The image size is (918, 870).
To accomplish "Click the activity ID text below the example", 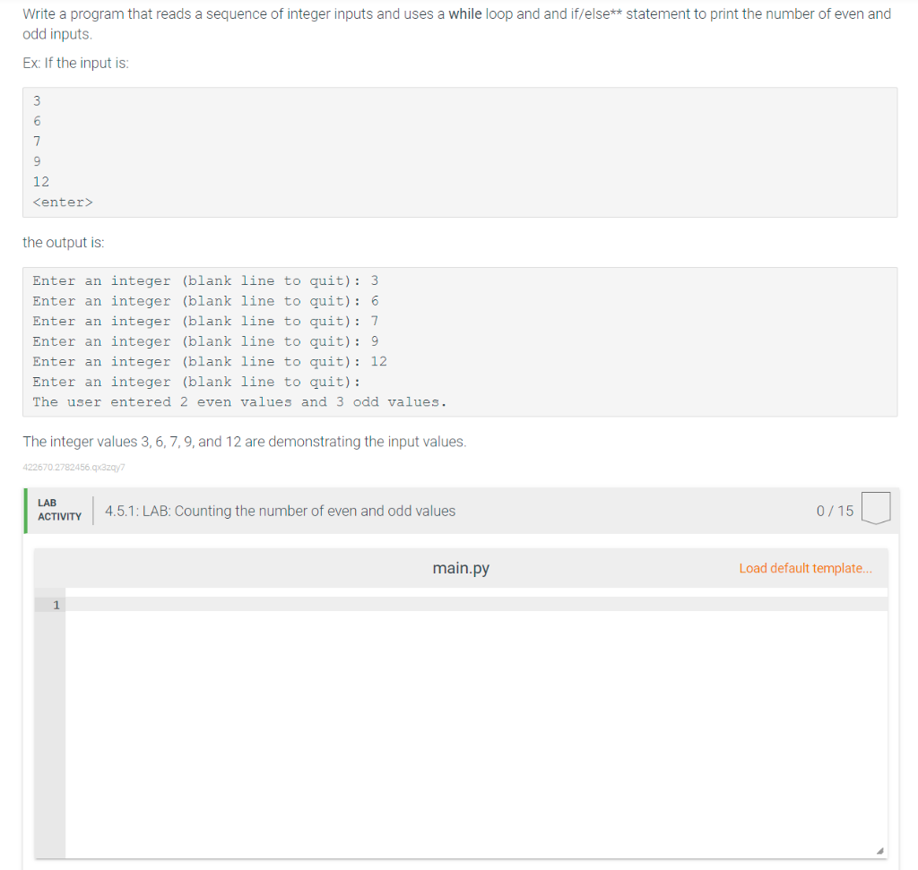I will (x=74, y=467).
